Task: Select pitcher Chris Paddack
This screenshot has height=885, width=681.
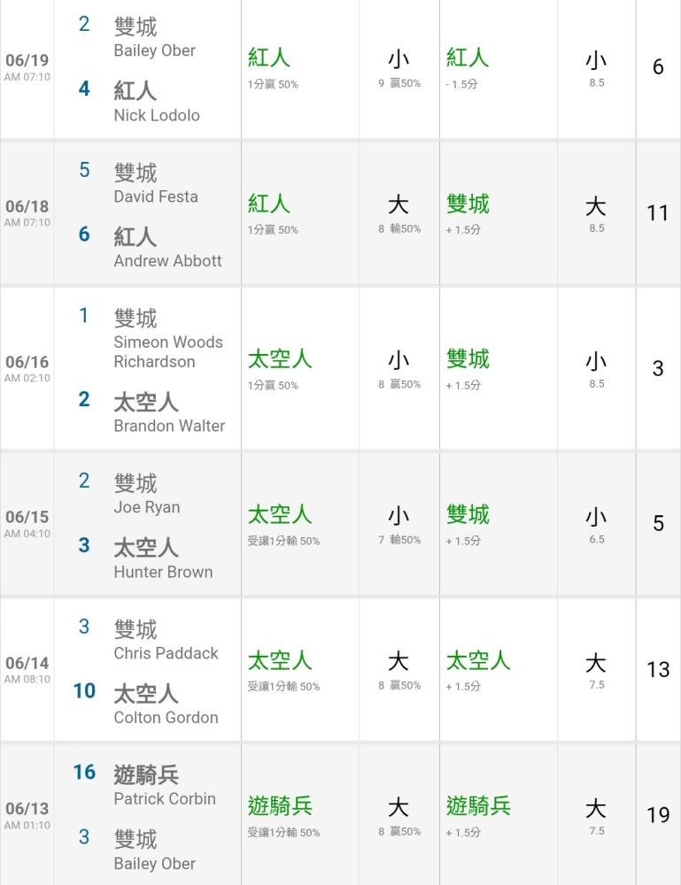Action: [x=166, y=653]
